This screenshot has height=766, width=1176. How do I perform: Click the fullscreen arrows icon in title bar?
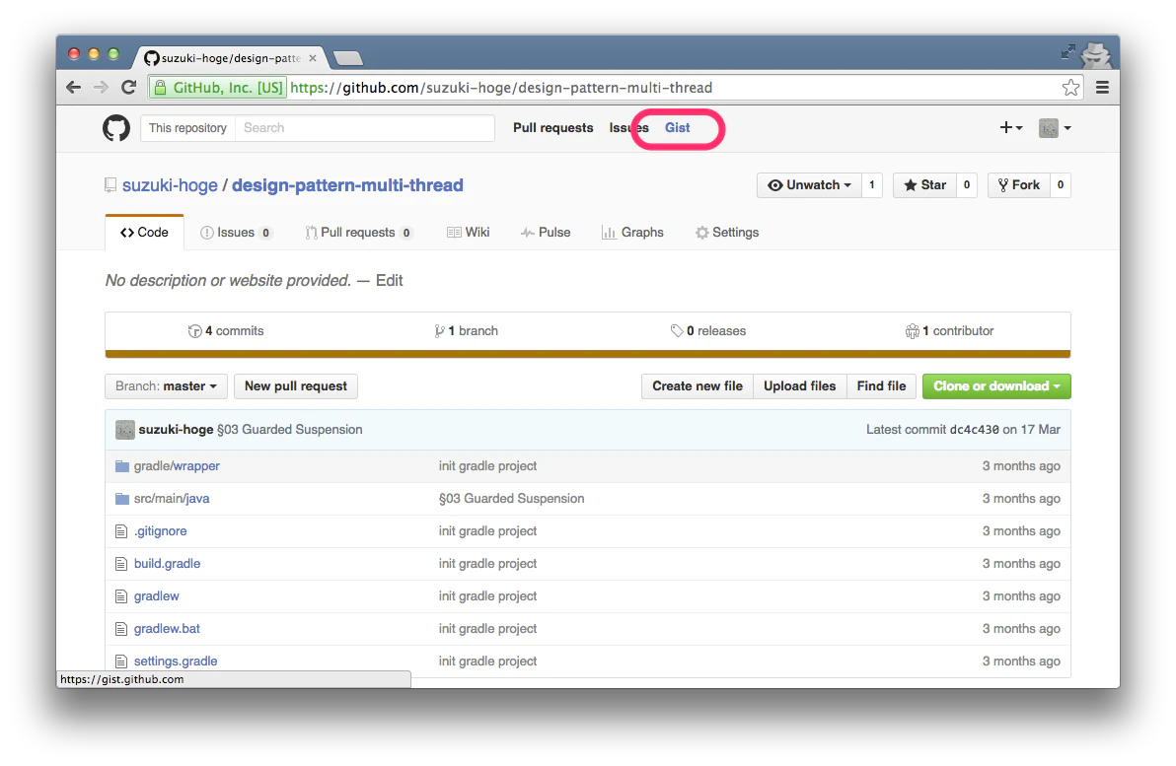pos(1068,51)
